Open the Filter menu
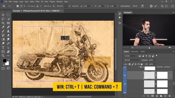The image size is (175, 98). (37, 2)
